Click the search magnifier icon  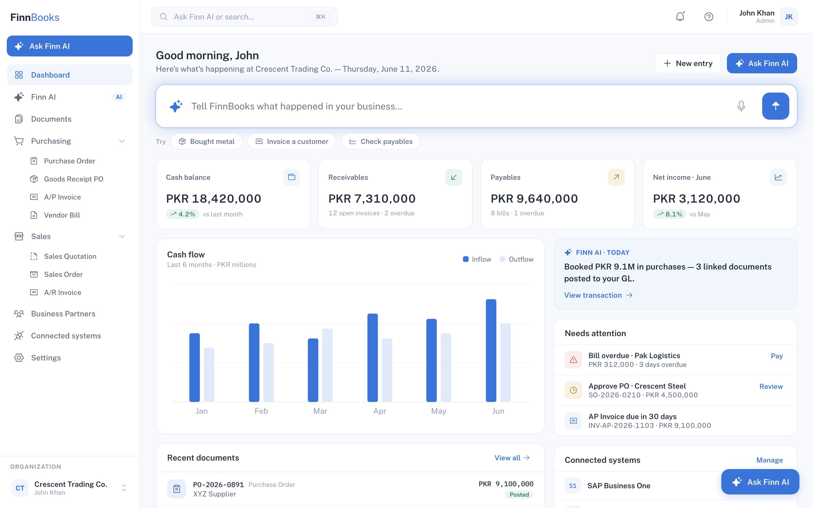tap(164, 16)
